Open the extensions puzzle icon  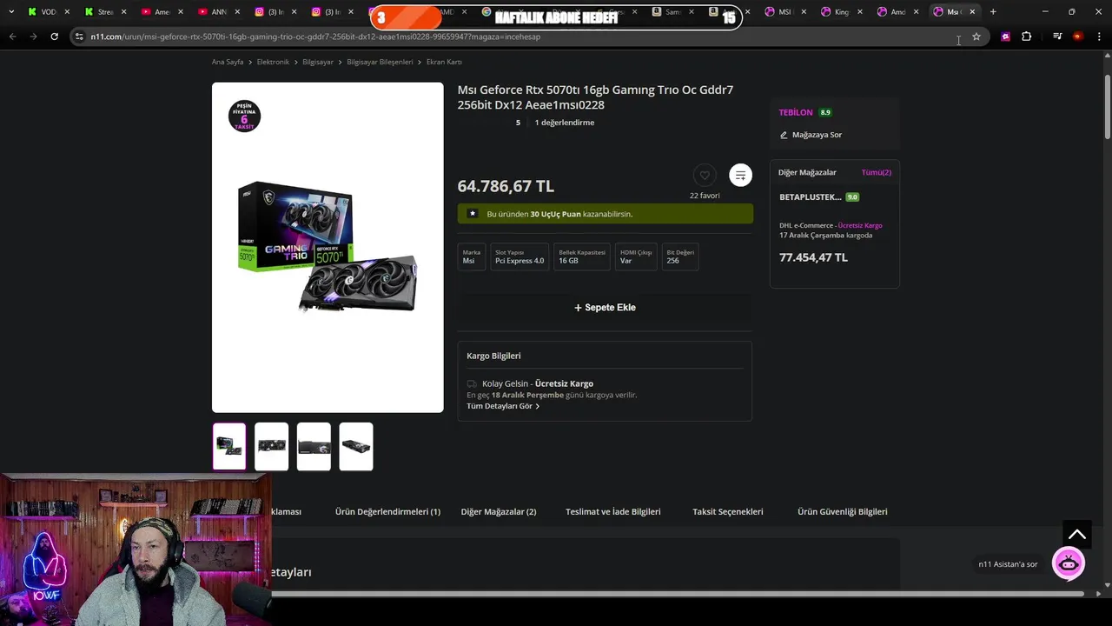click(x=1026, y=37)
